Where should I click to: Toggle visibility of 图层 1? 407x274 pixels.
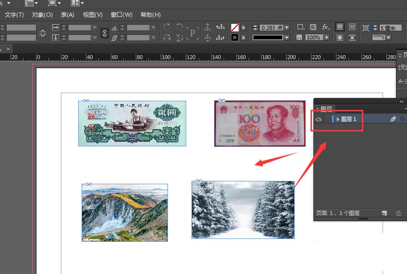click(x=319, y=119)
